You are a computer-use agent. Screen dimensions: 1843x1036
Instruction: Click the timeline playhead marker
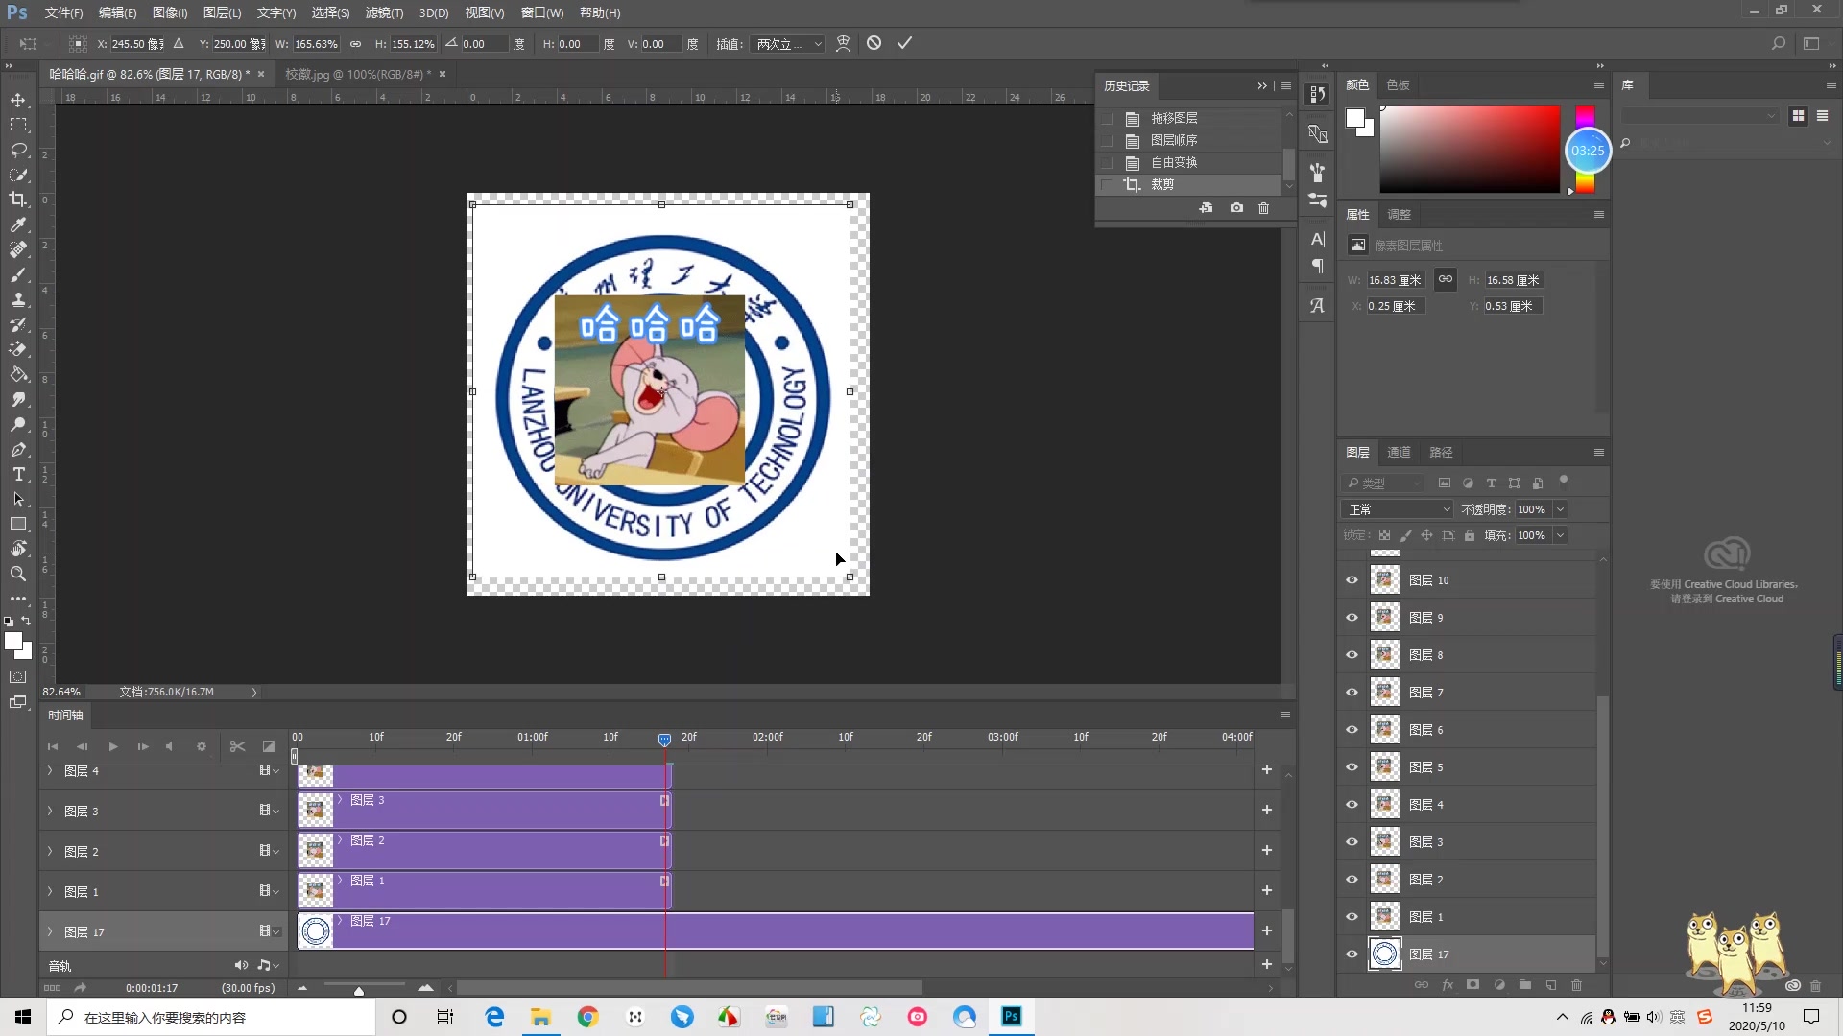[664, 740]
